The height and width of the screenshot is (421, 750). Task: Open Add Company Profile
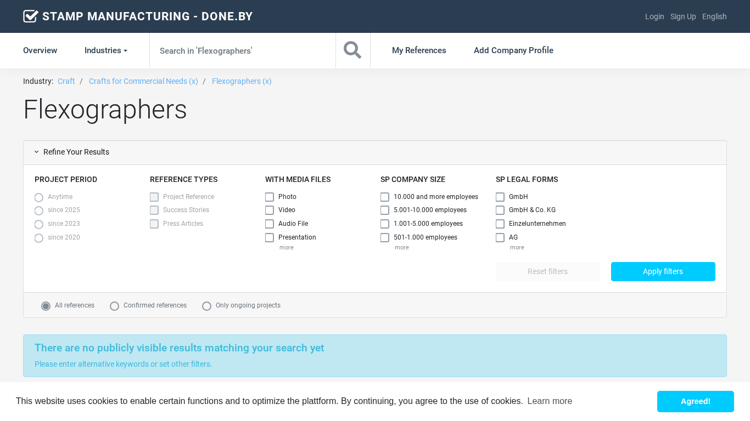click(x=513, y=50)
